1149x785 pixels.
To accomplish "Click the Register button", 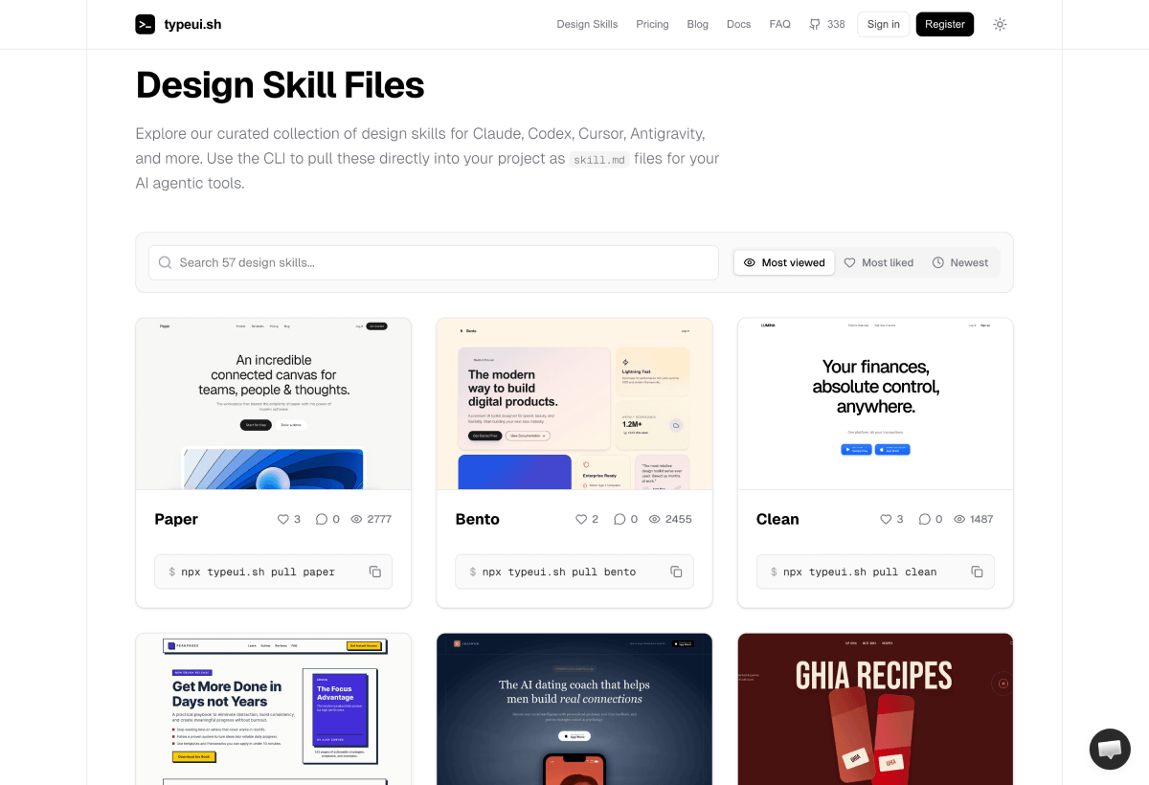I will point(944,24).
